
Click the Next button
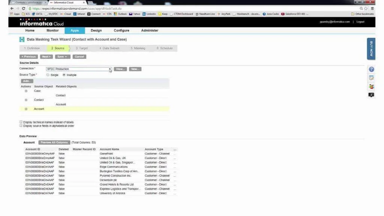point(46,57)
